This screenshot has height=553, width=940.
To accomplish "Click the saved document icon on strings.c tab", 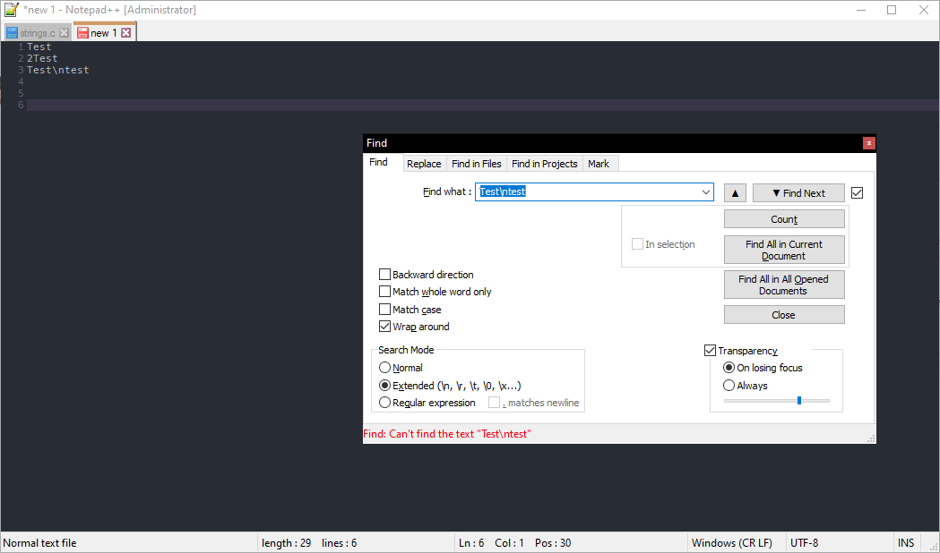I will (x=13, y=31).
